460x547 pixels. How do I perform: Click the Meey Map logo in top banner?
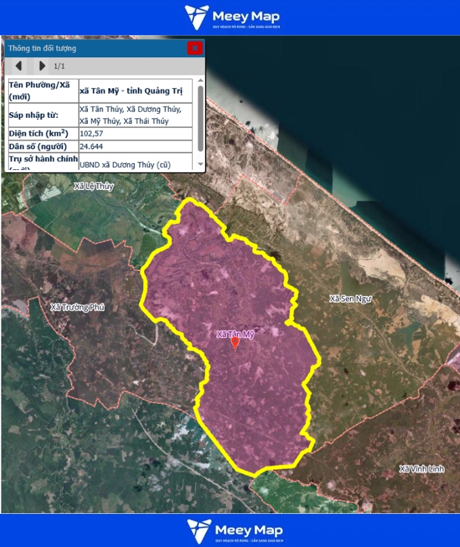pyautogui.click(x=232, y=18)
